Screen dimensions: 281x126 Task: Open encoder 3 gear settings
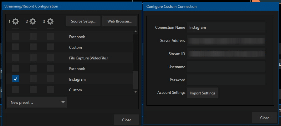[50, 21]
